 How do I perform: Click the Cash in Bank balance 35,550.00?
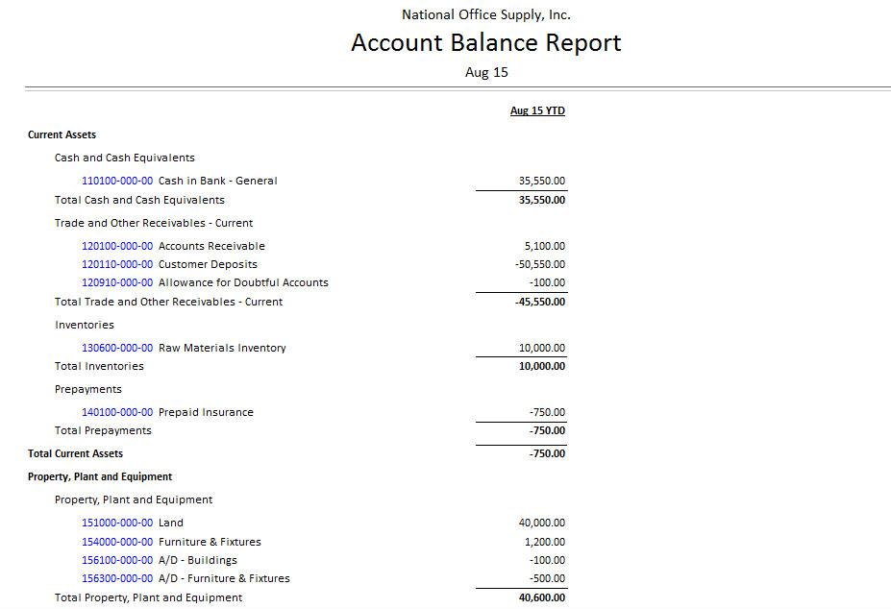coord(542,181)
